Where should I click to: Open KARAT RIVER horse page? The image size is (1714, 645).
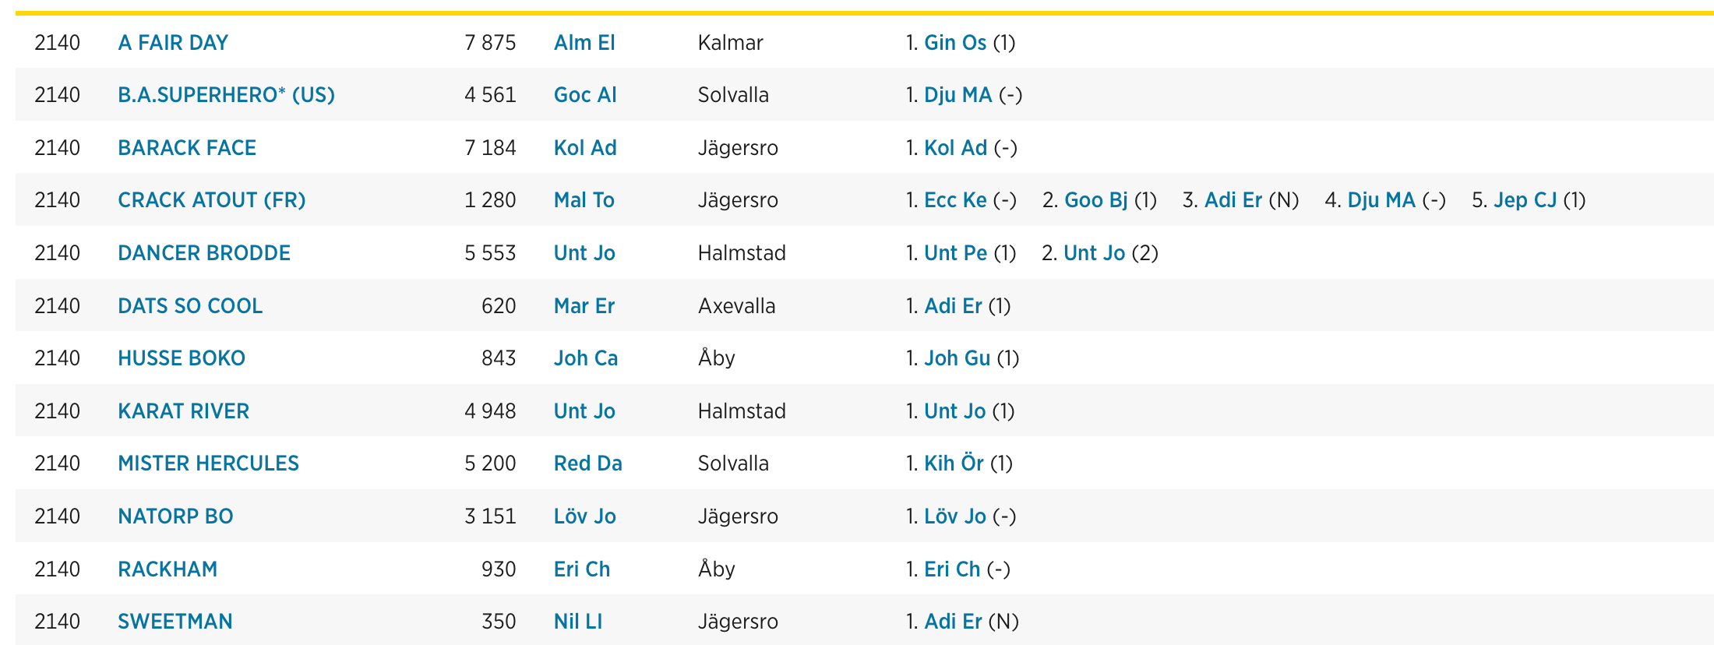coord(183,411)
